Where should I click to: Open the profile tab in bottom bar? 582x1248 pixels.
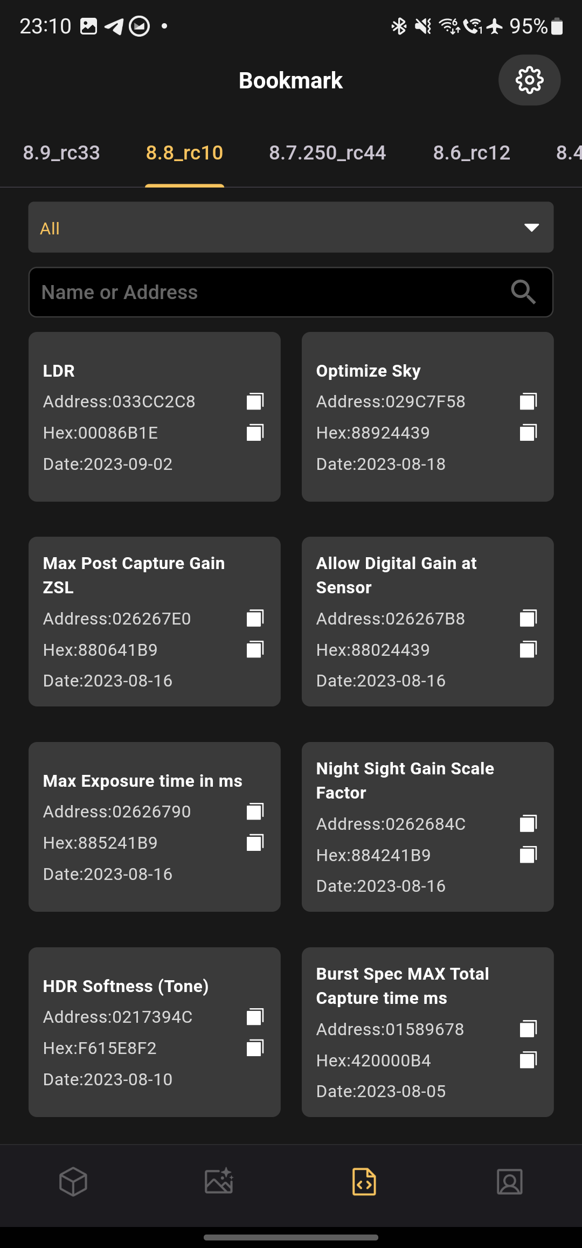click(510, 1182)
